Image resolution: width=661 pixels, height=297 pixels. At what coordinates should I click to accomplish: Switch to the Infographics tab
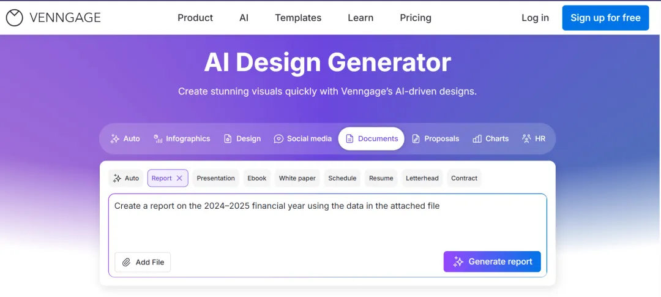click(182, 139)
